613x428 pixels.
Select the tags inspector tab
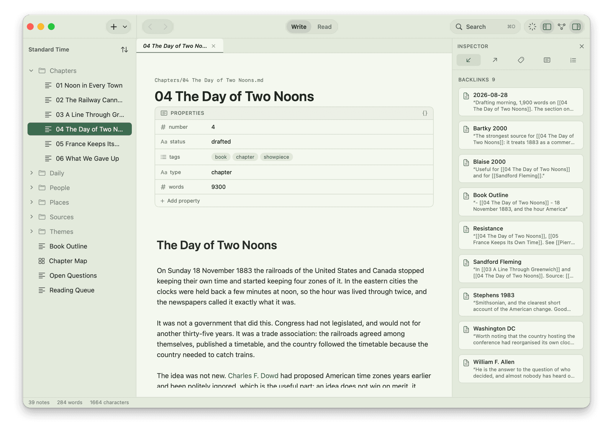[x=521, y=60]
